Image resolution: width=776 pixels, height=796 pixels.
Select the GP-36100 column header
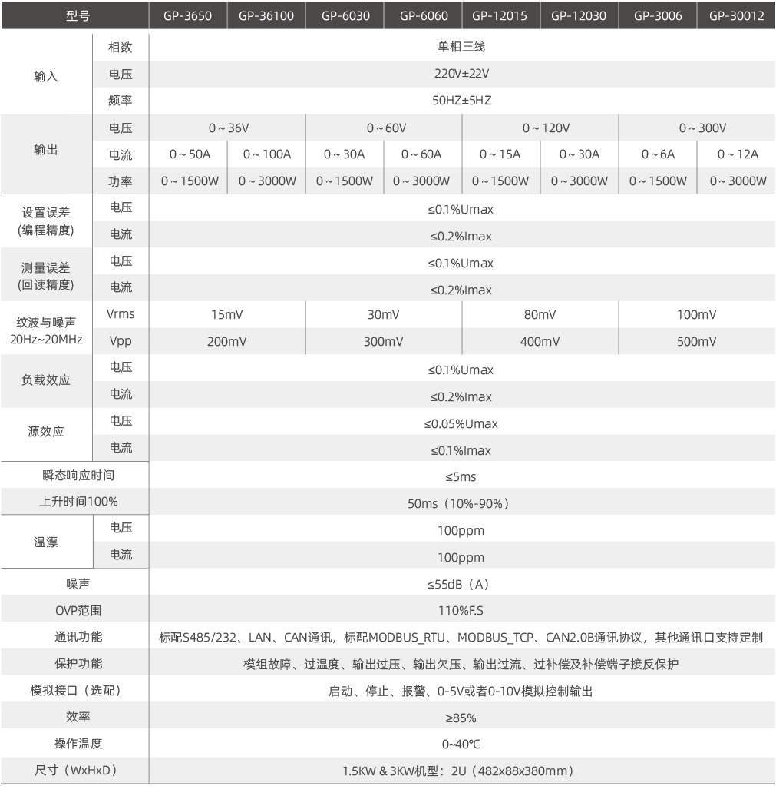click(x=266, y=16)
